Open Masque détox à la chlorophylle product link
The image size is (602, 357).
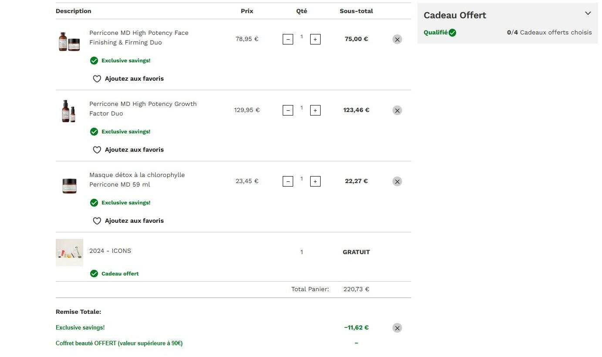pyautogui.click(x=137, y=180)
